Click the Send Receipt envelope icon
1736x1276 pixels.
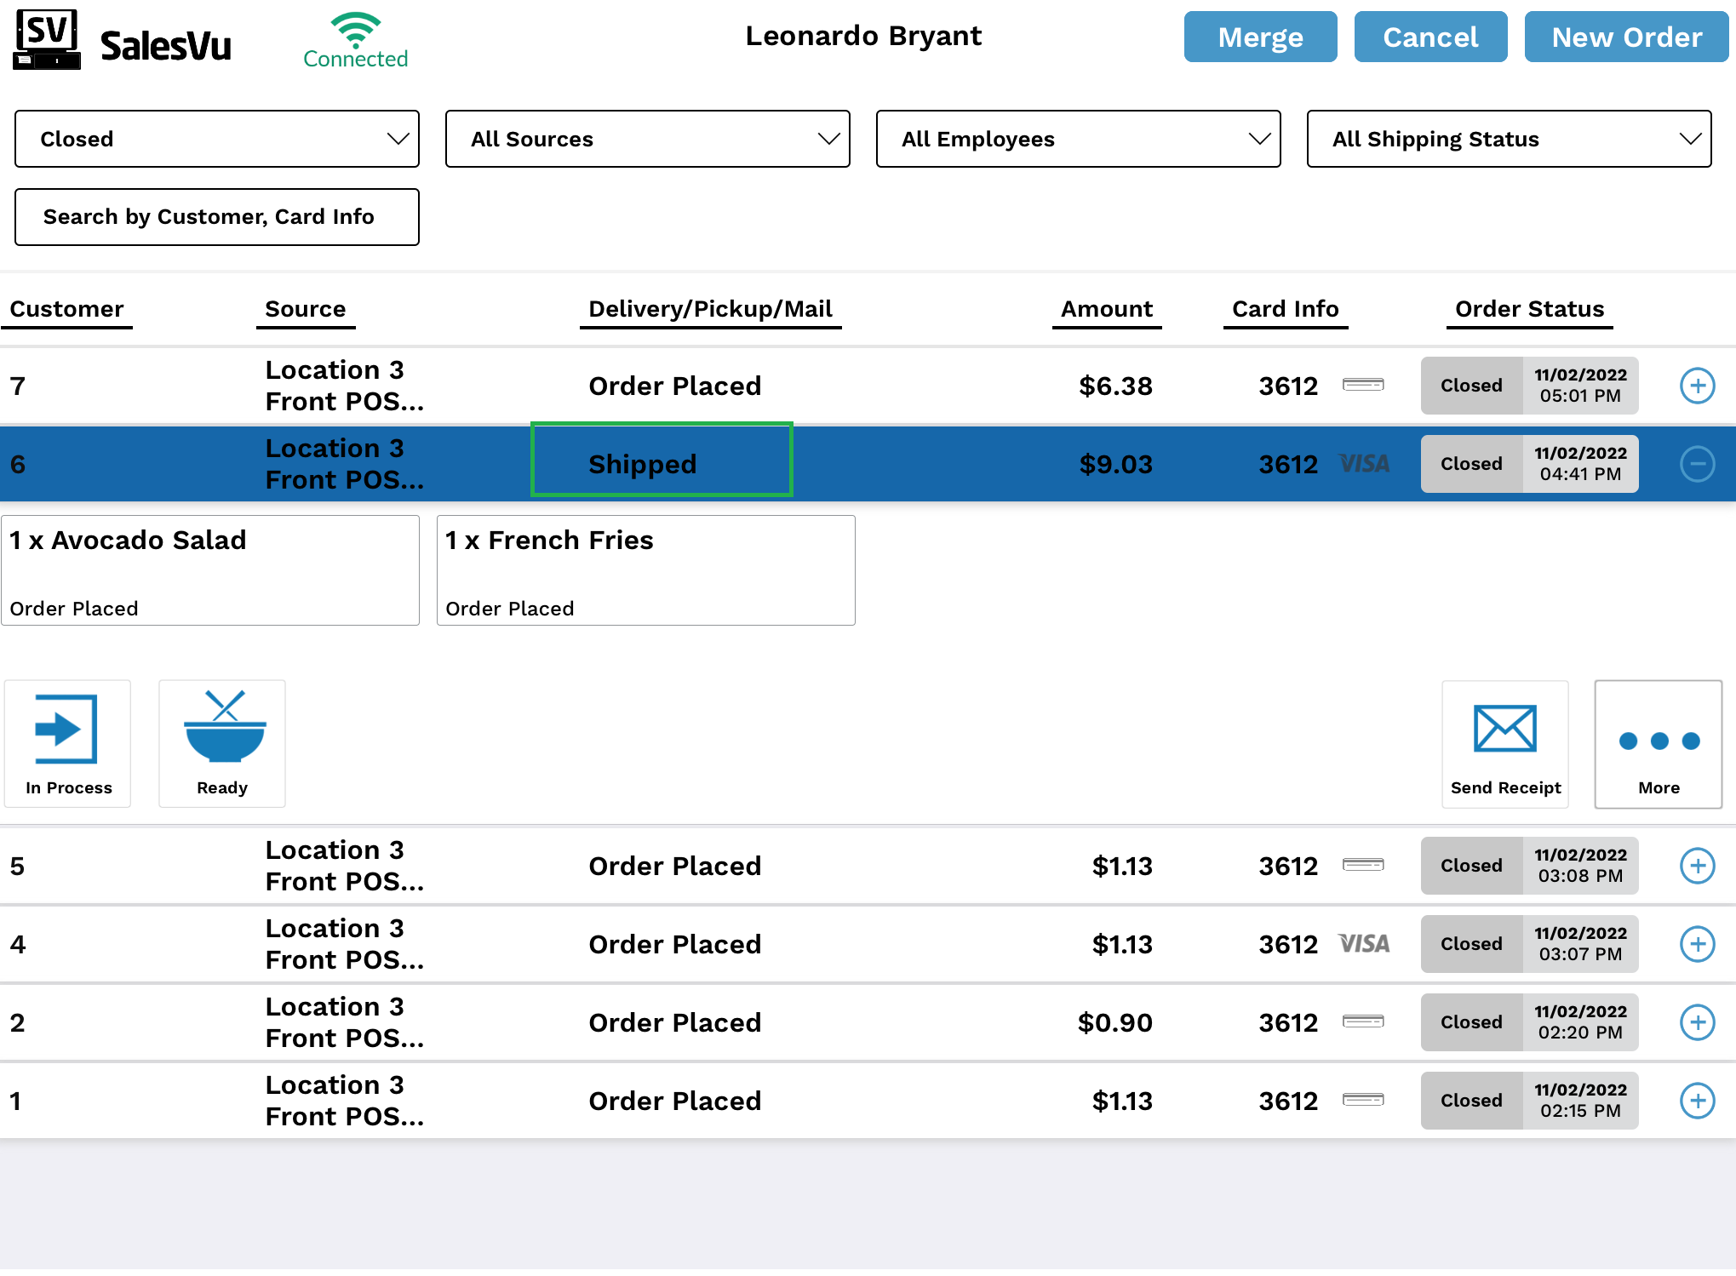[x=1504, y=730]
